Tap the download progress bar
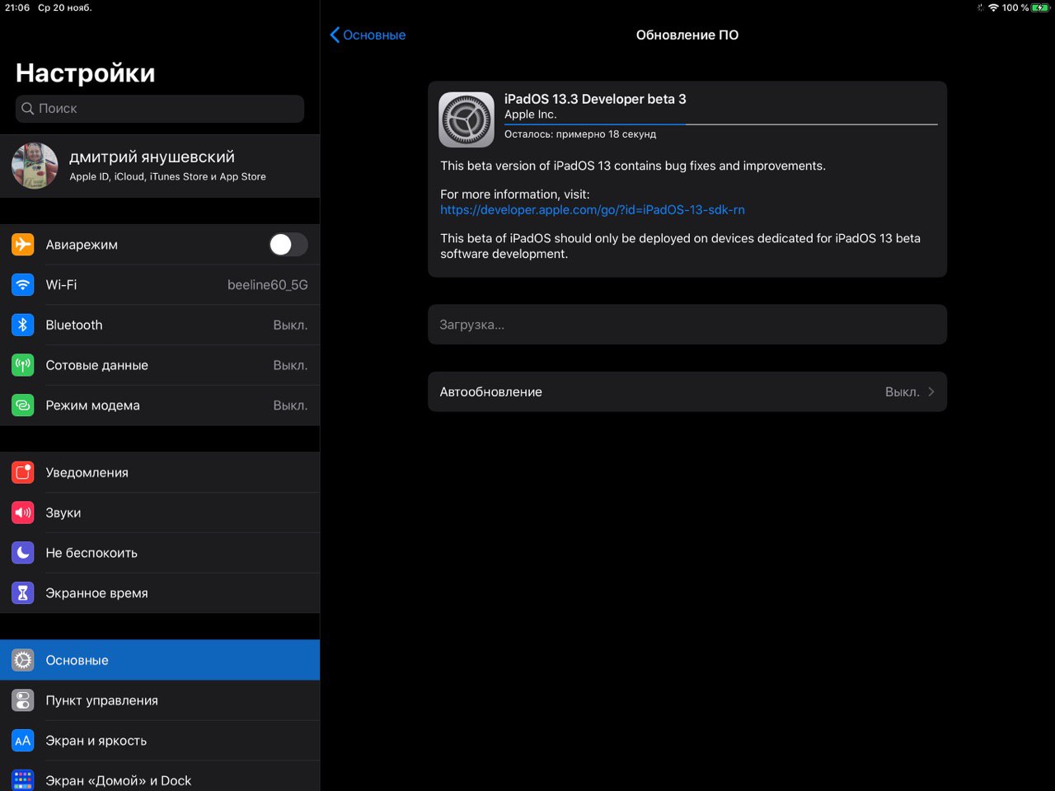The image size is (1055, 791). [721, 124]
